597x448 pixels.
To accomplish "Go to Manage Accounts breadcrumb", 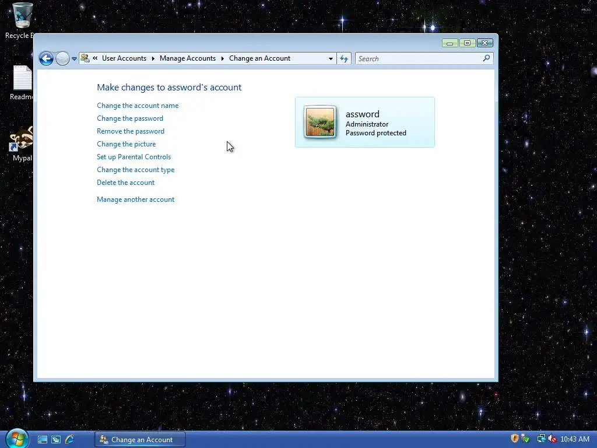I will click(x=188, y=58).
